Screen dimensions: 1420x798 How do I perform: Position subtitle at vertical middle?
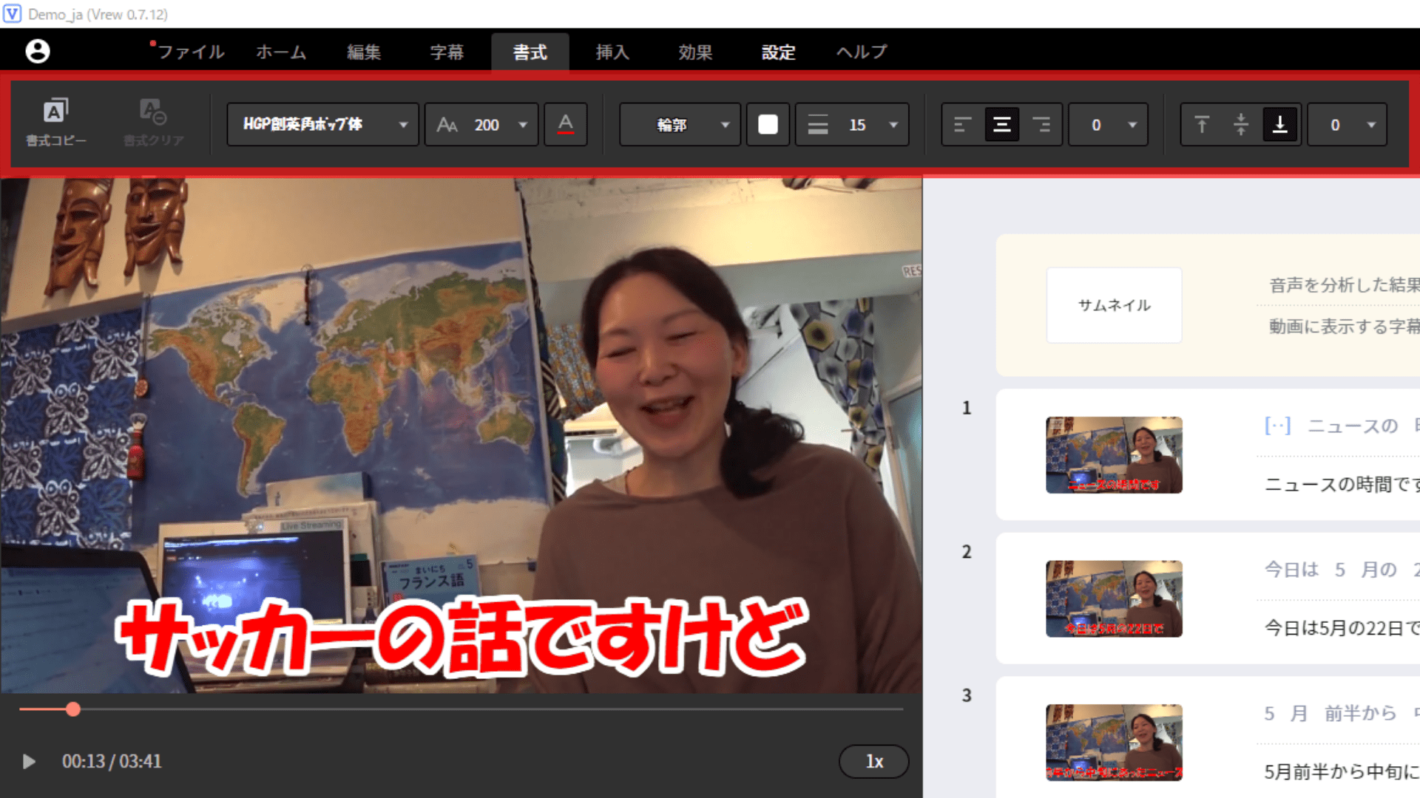[1241, 125]
